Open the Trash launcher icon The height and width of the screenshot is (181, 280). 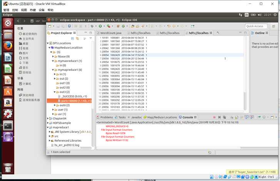pyautogui.click(x=8, y=168)
